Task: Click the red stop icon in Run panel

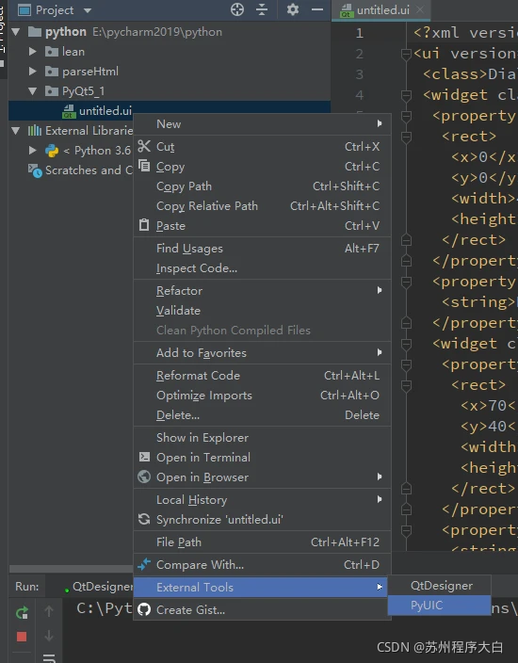Action: coord(22,637)
